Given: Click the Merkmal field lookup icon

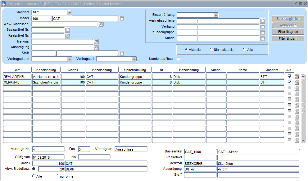Looking at the screenshot, I should pos(96,42).
